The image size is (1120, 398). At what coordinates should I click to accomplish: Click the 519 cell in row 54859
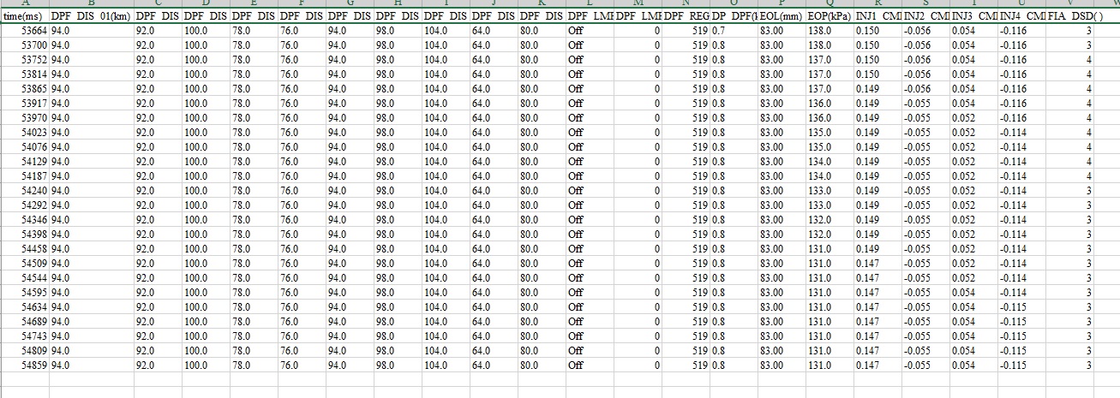(699, 365)
